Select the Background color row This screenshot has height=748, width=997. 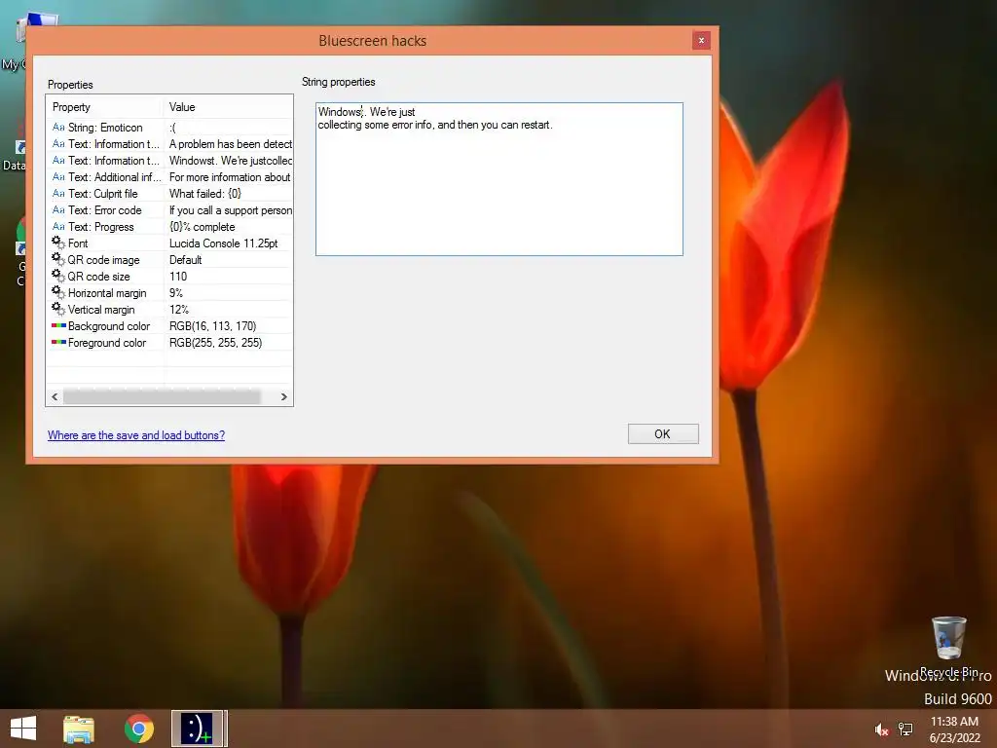169,325
